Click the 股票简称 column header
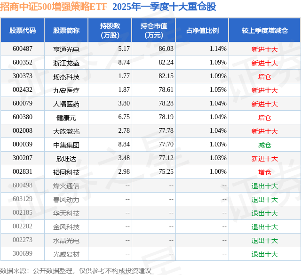Image resolution: width=301 pixels, height=275 pixels. pos(66,30)
